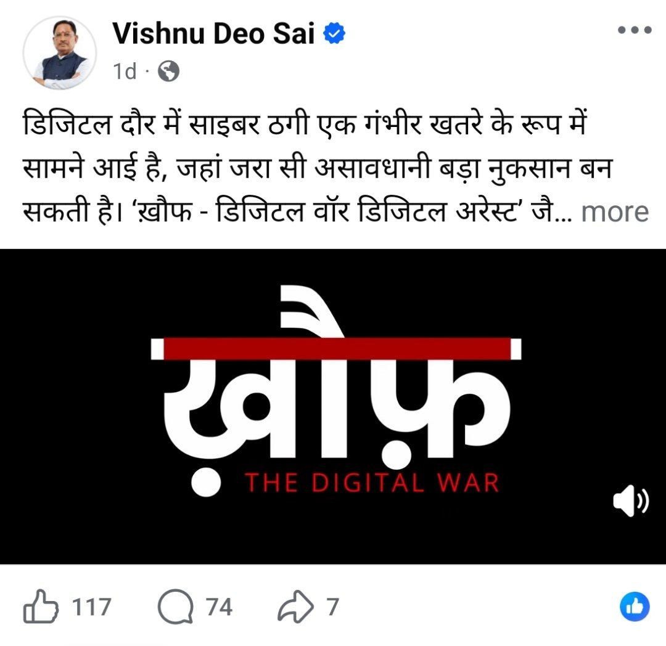Open the post via the 1d timestamp
Viewport: 666px width, 646px height.
pyautogui.click(x=125, y=72)
